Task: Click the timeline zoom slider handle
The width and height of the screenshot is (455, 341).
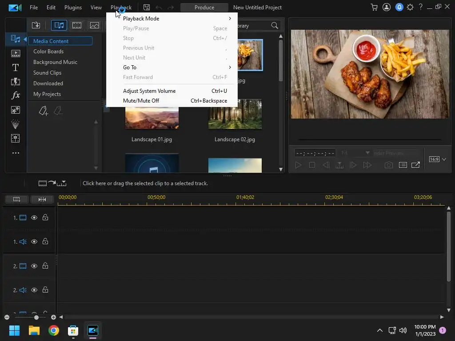Action: tap(36, 317)
